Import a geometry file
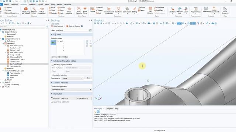Screen dimensions: 236x132 [x=8, y=8]
